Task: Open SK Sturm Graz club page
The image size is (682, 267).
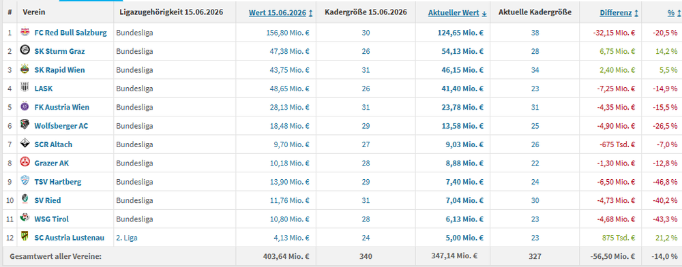Action: click(59, 51)
